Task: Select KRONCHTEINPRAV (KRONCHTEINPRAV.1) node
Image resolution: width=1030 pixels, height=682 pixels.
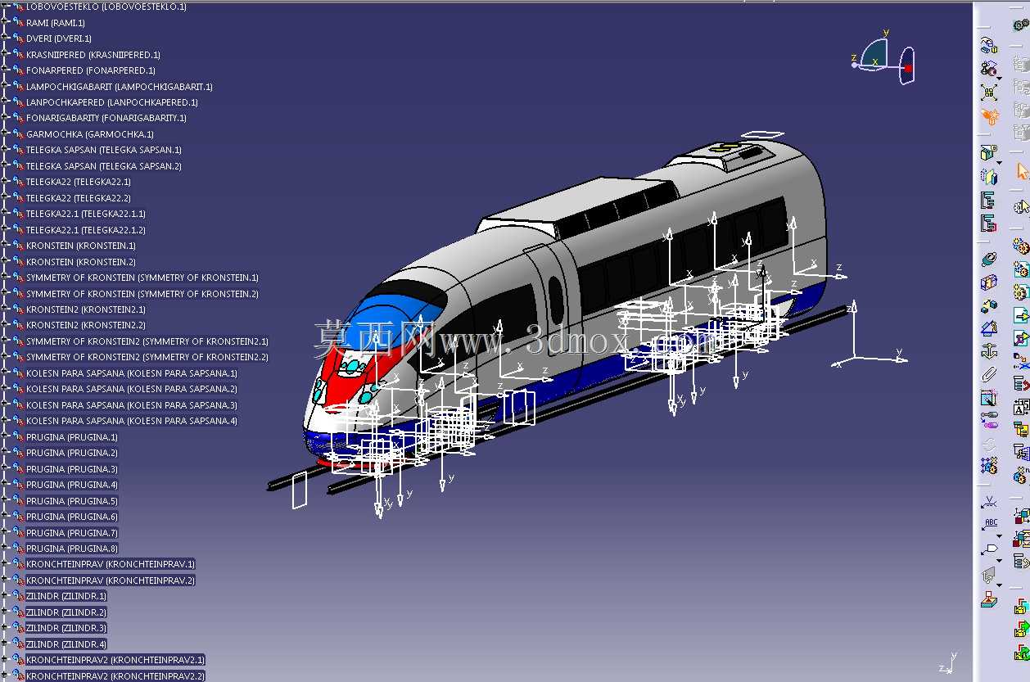Action: point(111,564)
